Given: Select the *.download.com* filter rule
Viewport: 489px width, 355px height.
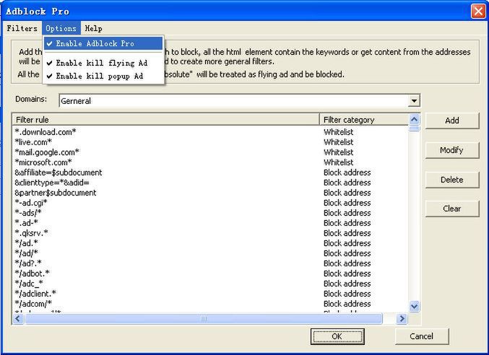Looking at the screenshot, I should pyautogui.click(x=46, y=132).
